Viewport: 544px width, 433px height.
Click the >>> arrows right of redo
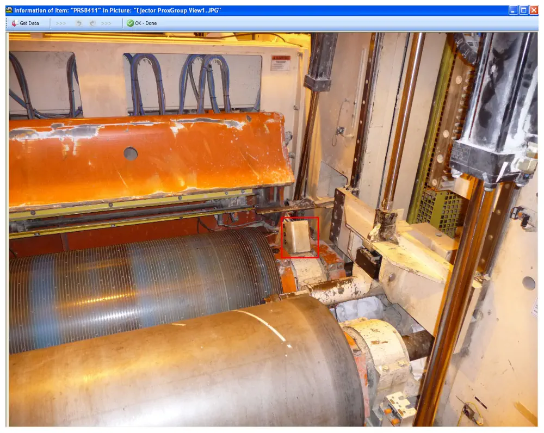coord(106,23)
